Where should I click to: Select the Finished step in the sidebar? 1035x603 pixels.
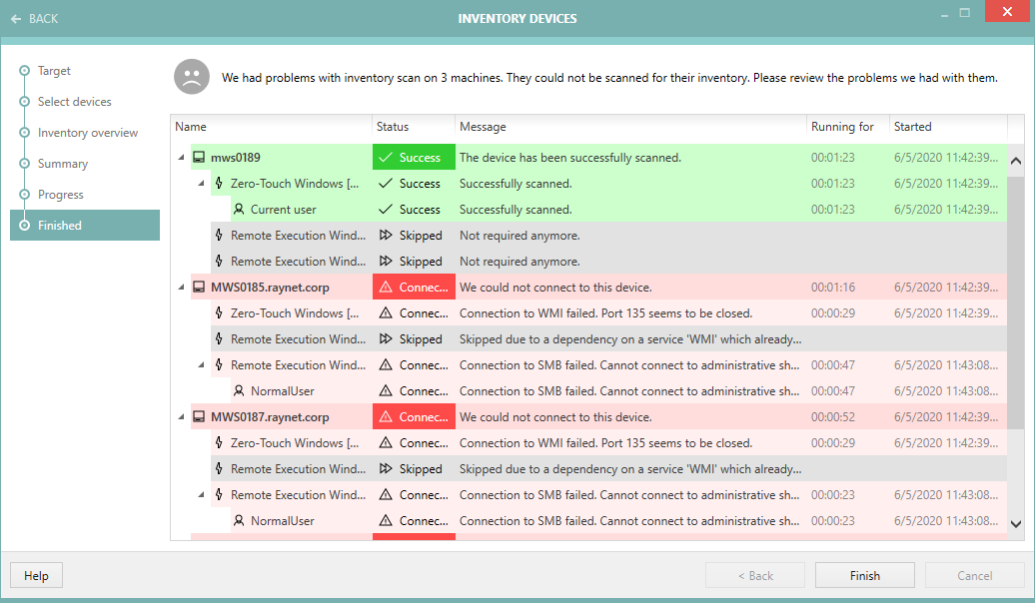[60, 226]
